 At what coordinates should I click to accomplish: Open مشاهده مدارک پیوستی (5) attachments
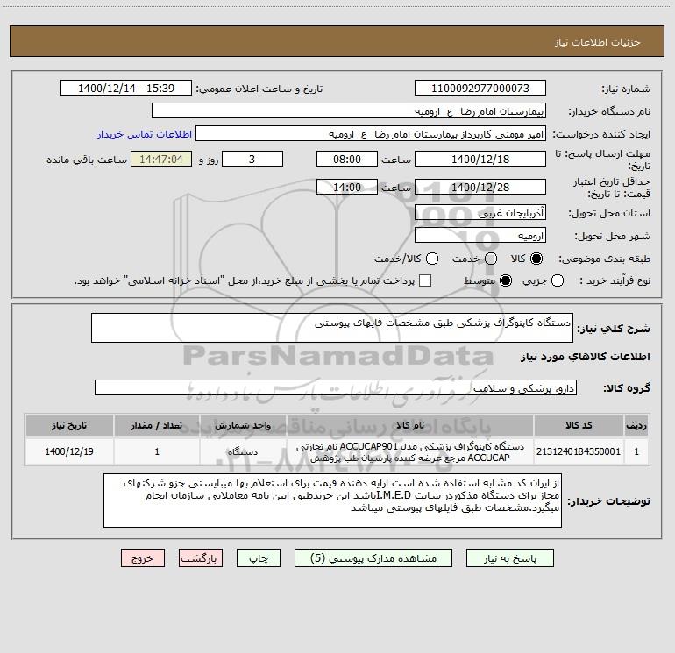[373, 558]
